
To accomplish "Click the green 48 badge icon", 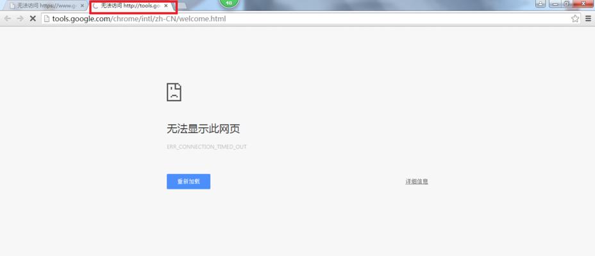I will click(x=229, y=3).
